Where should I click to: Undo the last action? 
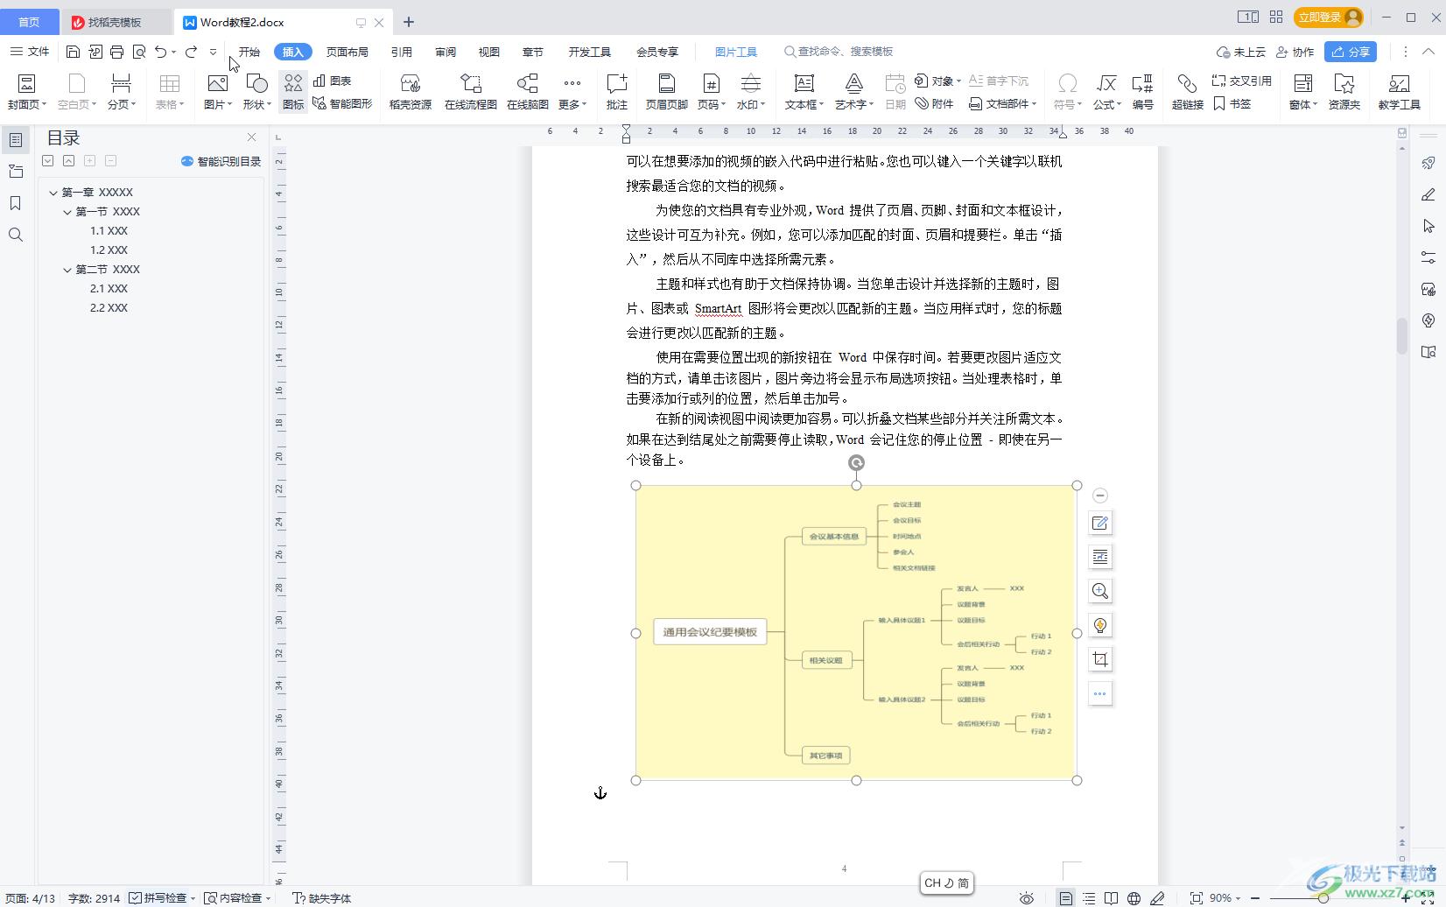tap(160, 52)
